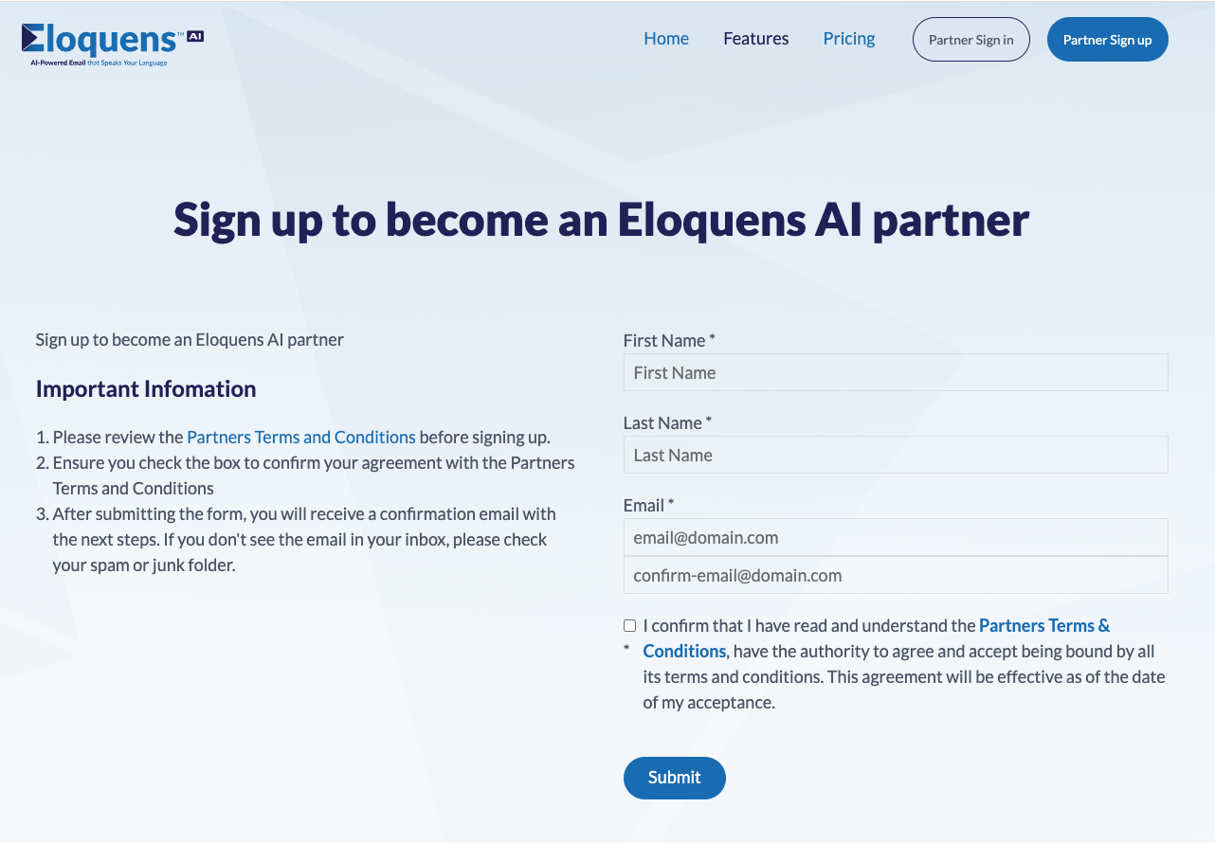Click the Important Infomation heading
This screenshot has width=1215, height=843.
(146, 389)
